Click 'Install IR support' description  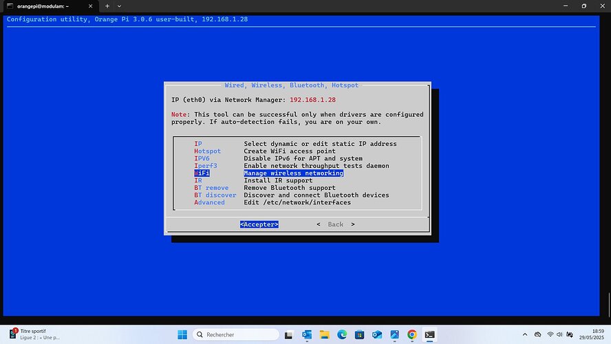pos(278,180)
